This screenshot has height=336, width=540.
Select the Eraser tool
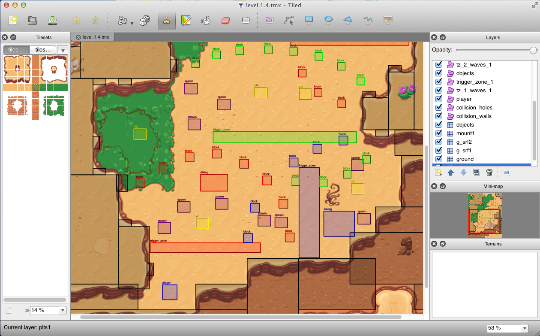click(225, 20)
